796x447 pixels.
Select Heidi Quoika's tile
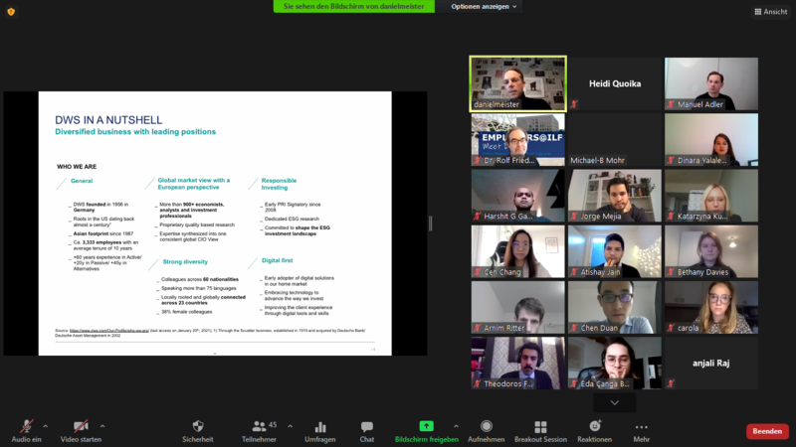[615, 83]
